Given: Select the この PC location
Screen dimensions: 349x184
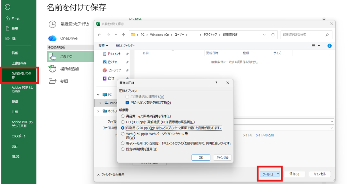Looking at the screenshot, I should coord(70,57).
